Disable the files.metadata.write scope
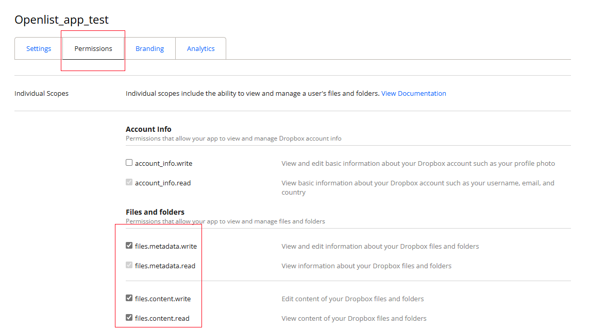The width and height of the screenshot is (589, 329). coord(129,245)
